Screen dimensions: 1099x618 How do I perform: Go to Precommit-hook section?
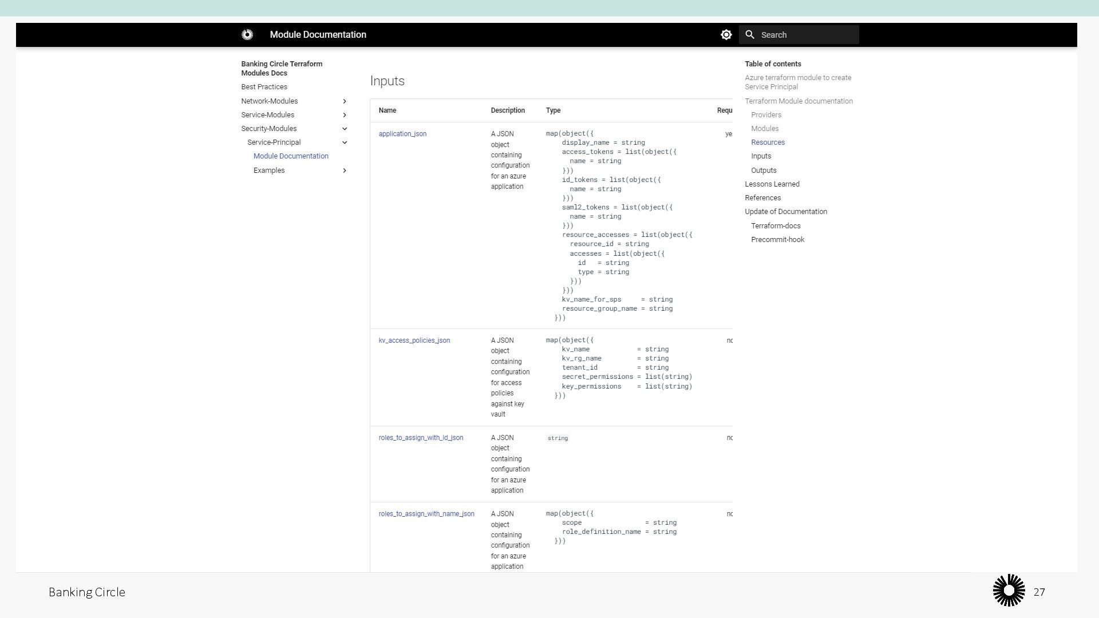[x=777, y=240]
